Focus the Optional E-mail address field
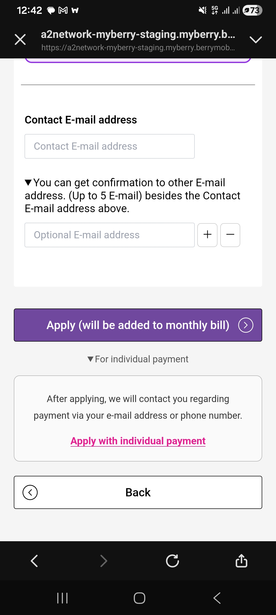 coord(109,235)
